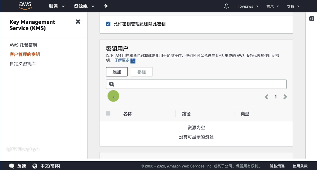Image resolution: width=317 pixels, height=170 pixels.
Task: Focus the key users search field
Action: pos(196,84)
